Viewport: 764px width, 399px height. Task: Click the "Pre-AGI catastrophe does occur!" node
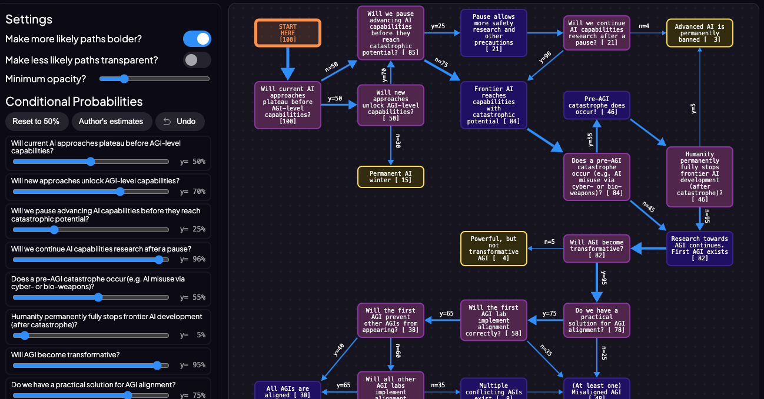pos(596,105)
